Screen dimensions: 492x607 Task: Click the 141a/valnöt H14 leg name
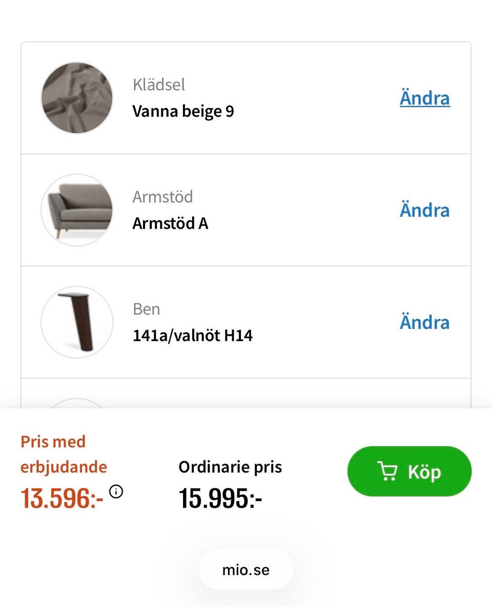point(192,335)
